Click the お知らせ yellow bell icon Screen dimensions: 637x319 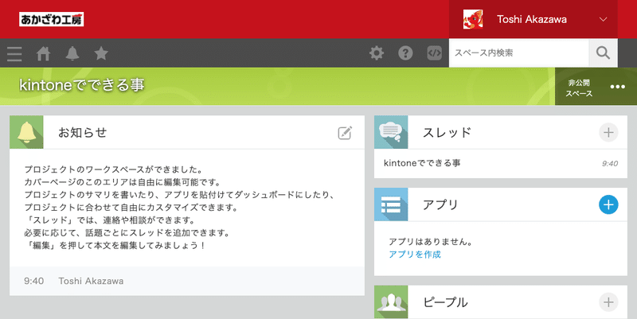(x=26, y=132)
